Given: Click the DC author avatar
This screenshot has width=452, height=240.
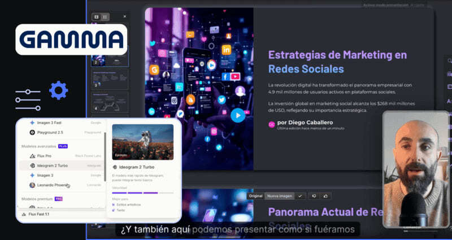Looking at the screenshot, I should click(x=272, y=124).
